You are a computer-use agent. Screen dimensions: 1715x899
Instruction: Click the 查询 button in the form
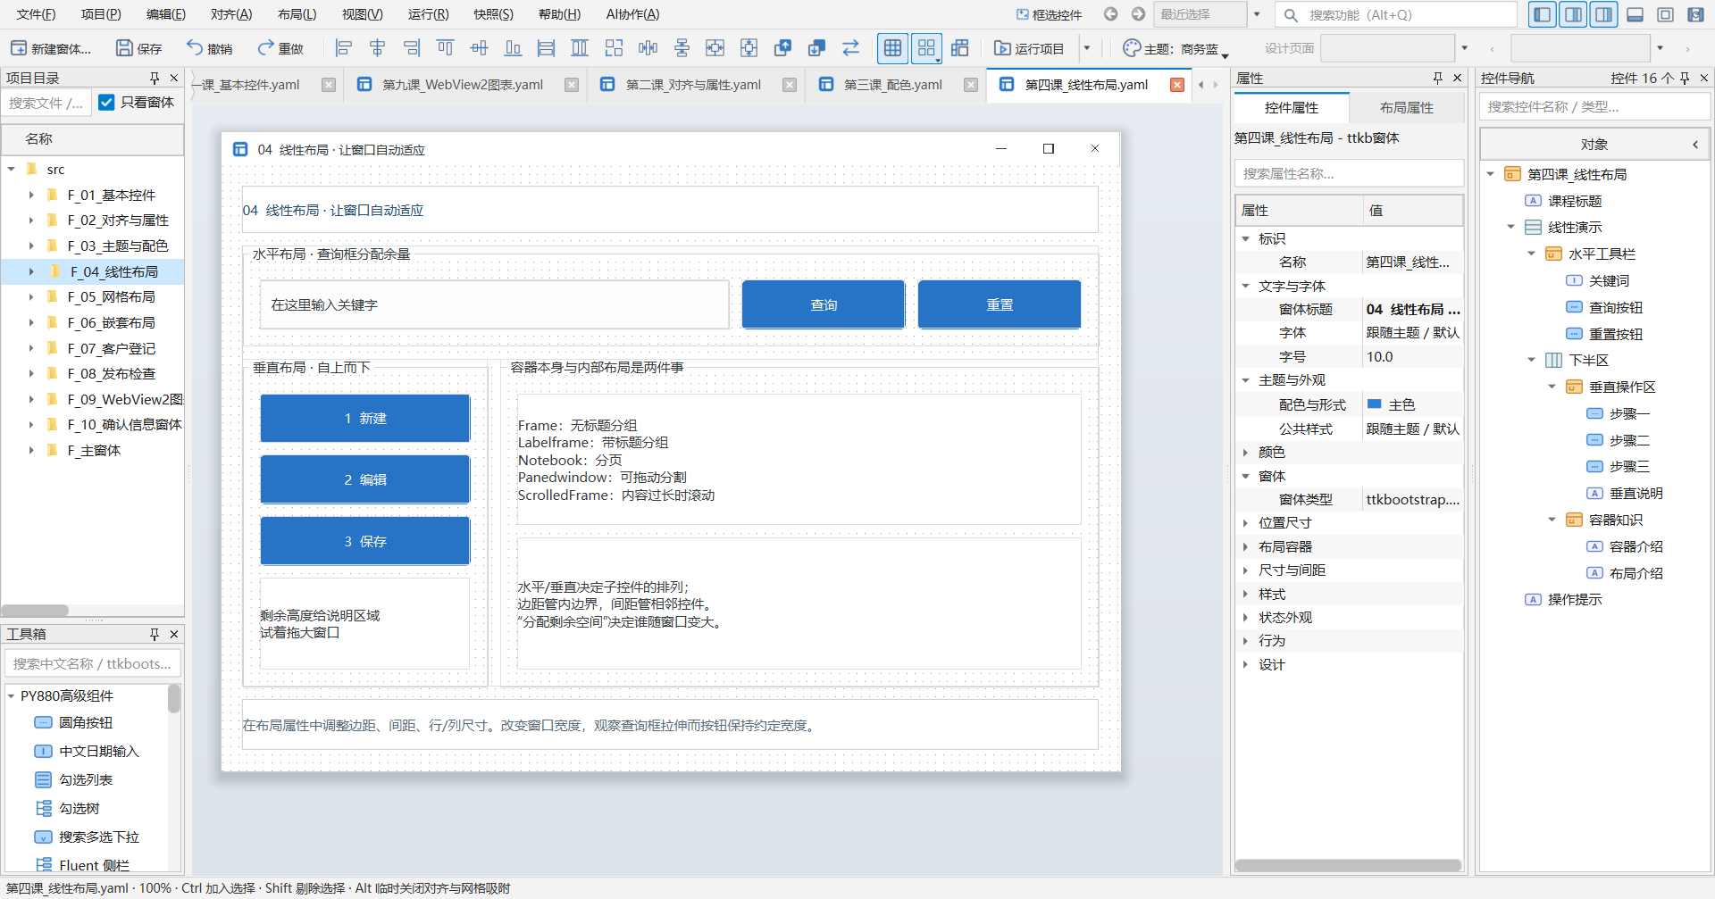[x=824, y=305]
